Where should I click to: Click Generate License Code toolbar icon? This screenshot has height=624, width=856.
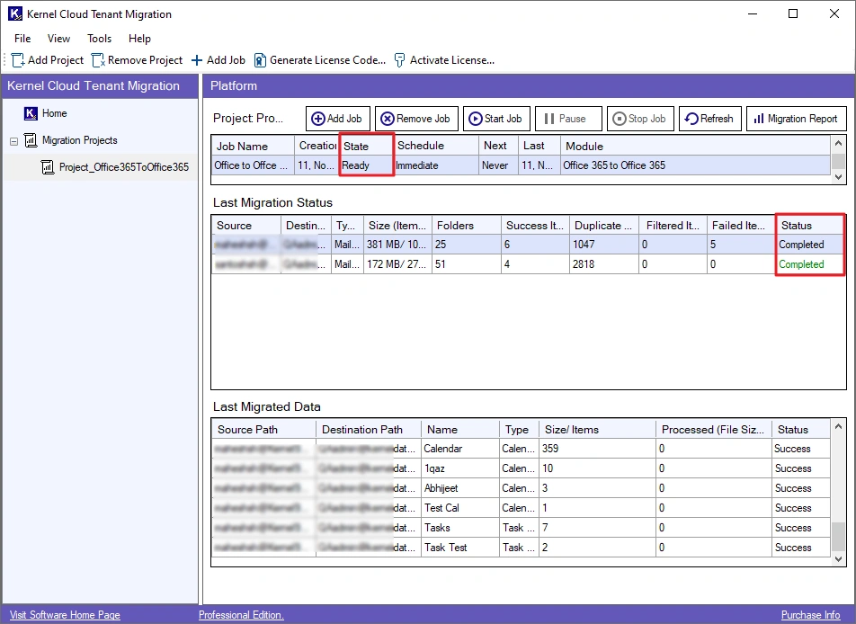point(260,60)
